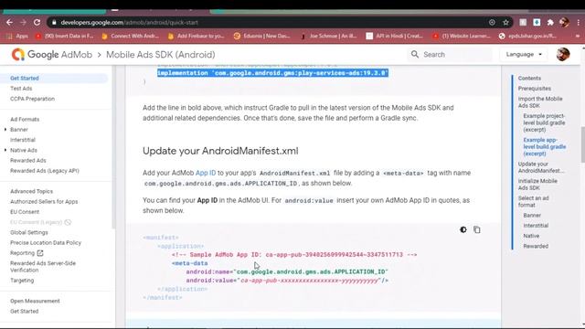Jump to Banner in Contents list
This screenshot has height=329, width=585.
(532, 216)
